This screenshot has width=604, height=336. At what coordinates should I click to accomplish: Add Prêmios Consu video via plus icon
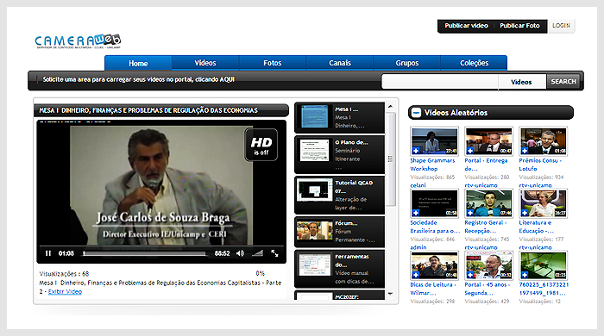click(x=525, y=150)
